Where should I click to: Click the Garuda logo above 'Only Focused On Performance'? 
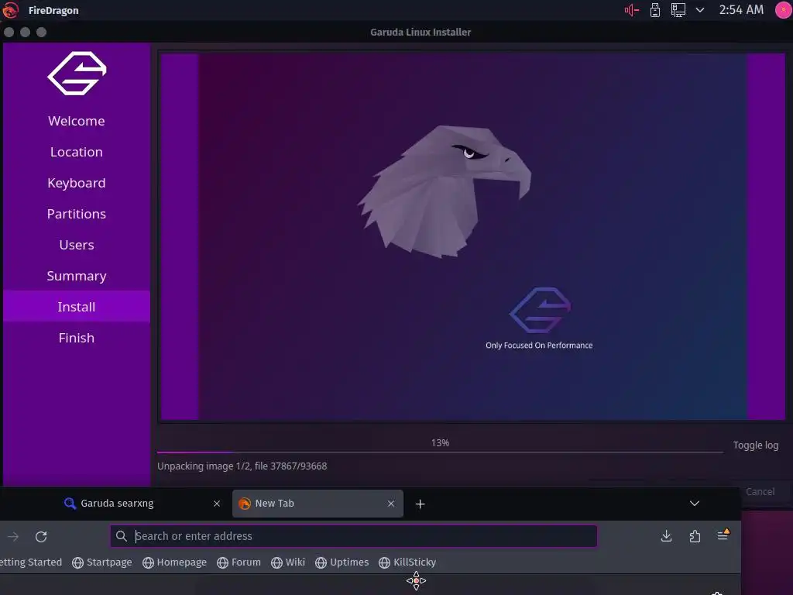[540, 310]
